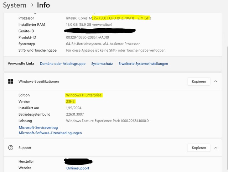This screenshot has width=228, height=172.
Task: Select Produkt-ID value 00329-10380-20854-AA019
Action: point(87,37)
